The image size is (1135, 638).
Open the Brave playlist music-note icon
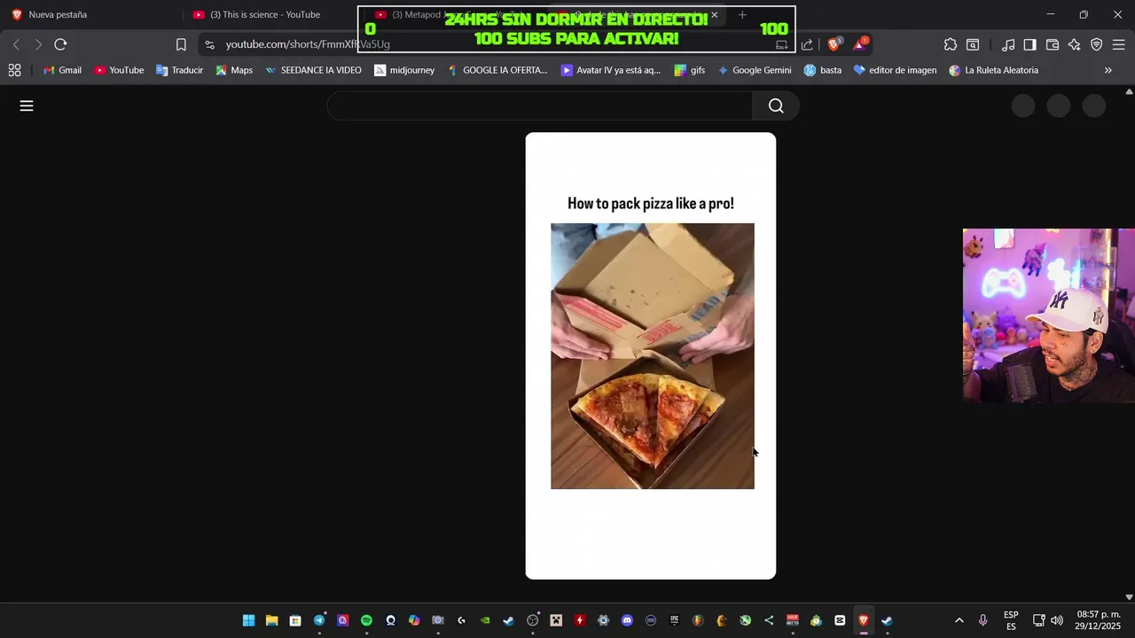click(x=1008, y=44)
